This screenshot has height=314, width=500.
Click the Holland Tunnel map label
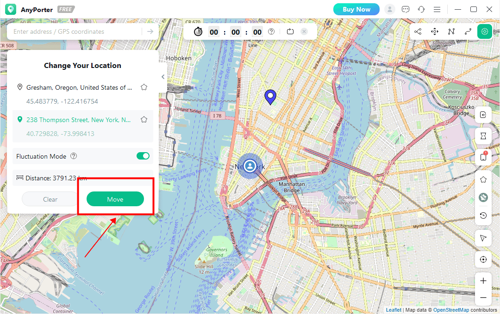click(188, 110)
